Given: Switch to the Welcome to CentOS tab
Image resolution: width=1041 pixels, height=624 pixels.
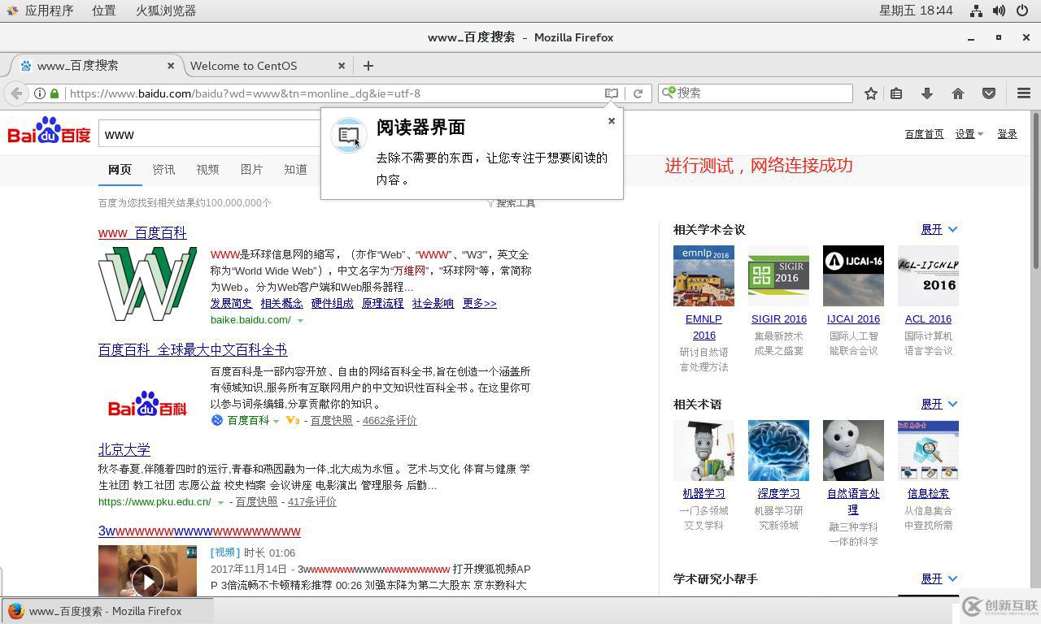Looking at the screenshot, I should (264, 66).
